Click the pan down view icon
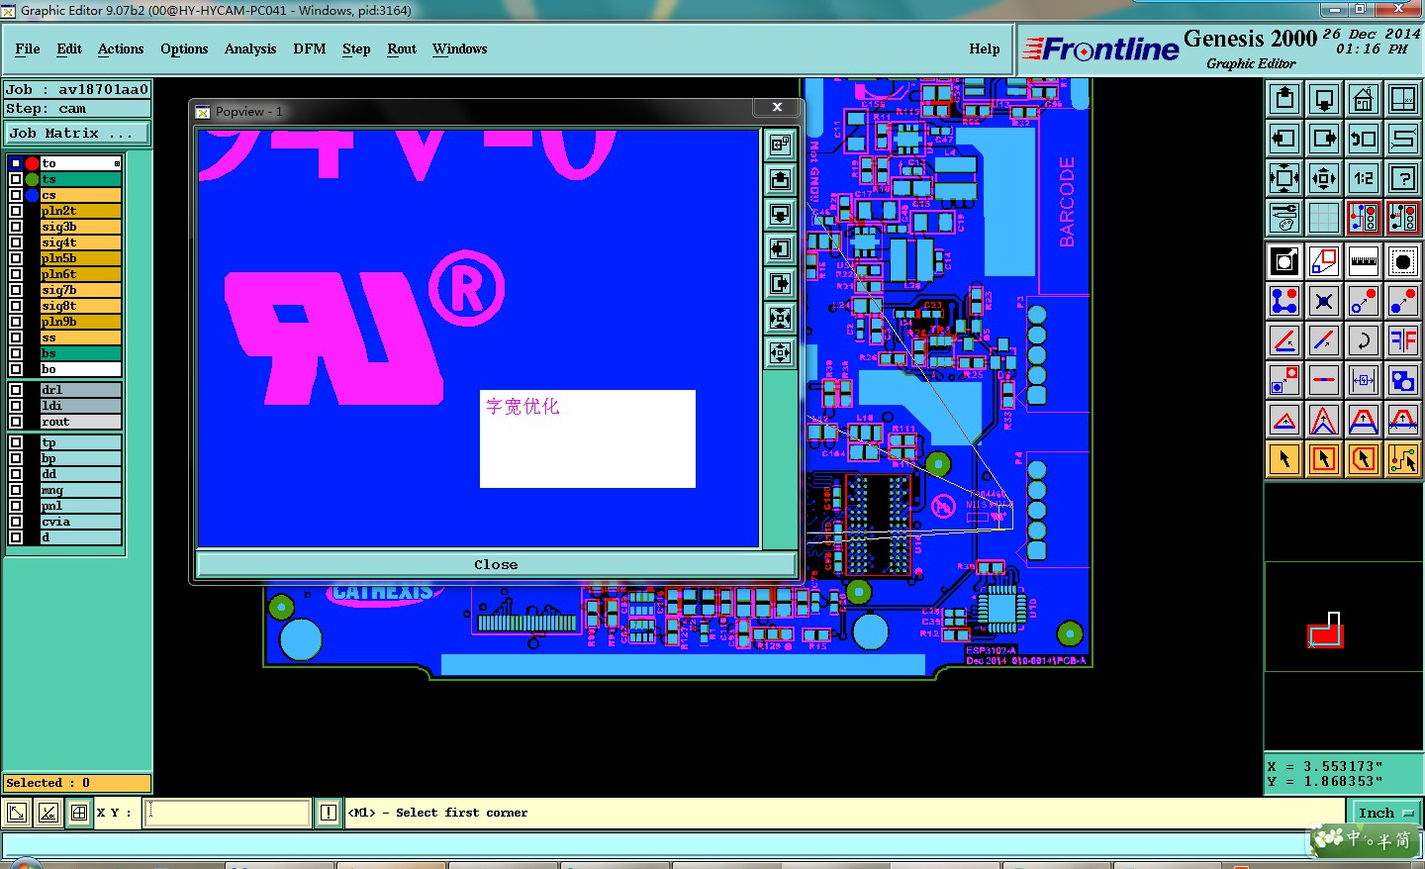The height and width of the screenshot is (869, 1425). 1324,99
